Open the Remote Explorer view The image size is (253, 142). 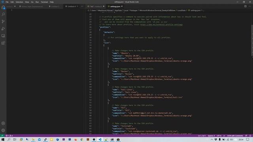[3, 36]
